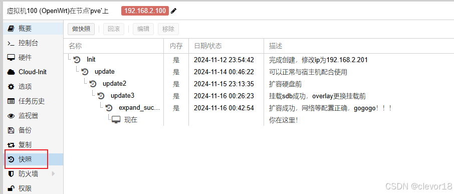Click the snapshot icon beside update2

pos(93,84)
